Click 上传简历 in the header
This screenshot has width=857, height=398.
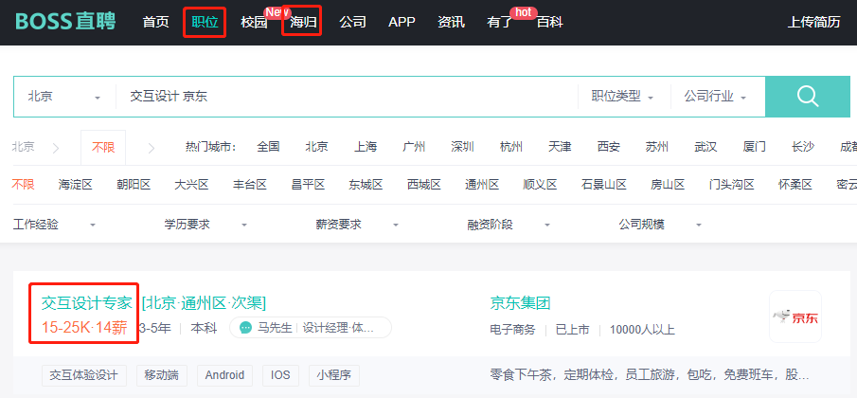point(813,22)
